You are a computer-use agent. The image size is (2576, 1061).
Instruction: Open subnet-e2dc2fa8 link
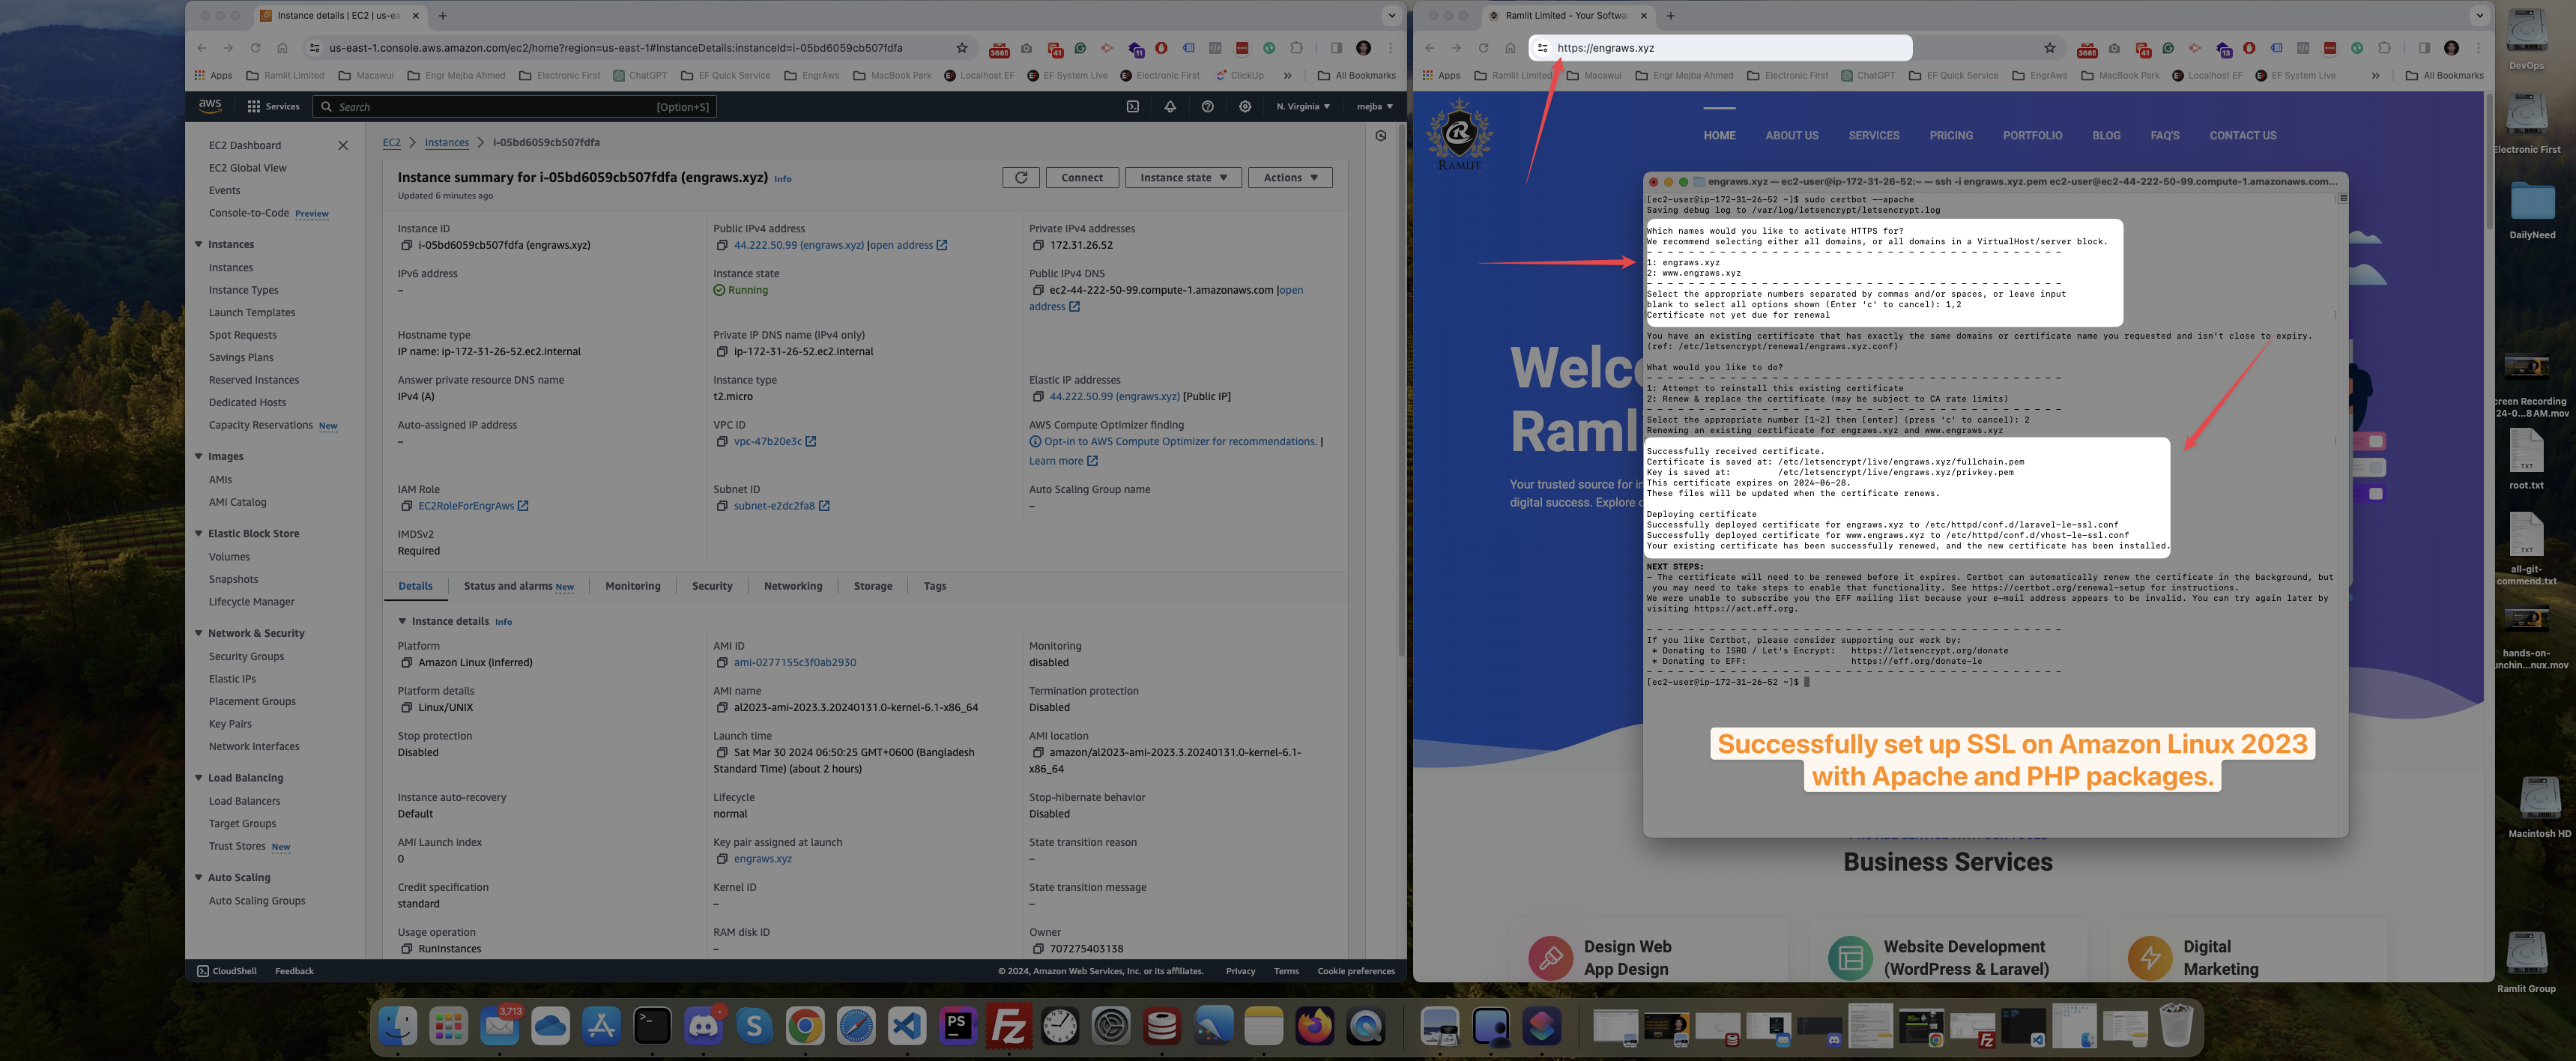(774, 506)
